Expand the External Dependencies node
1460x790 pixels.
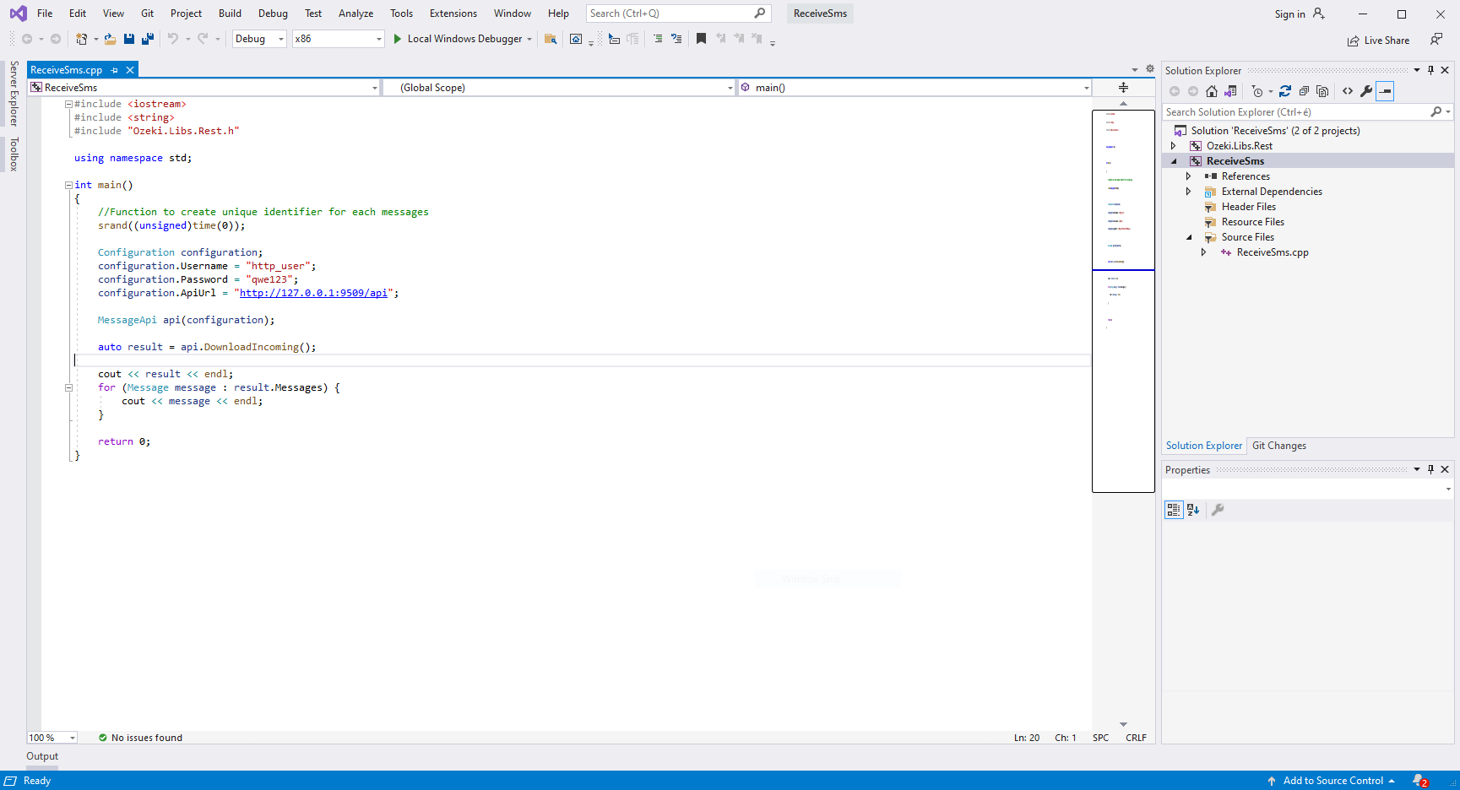coord(1188,192)
